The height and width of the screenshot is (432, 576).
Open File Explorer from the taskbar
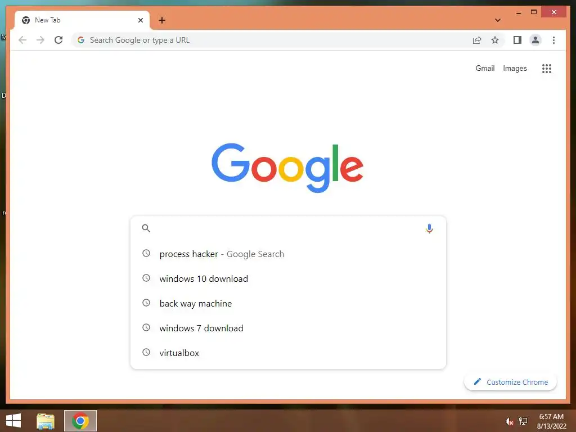point(46,421)
